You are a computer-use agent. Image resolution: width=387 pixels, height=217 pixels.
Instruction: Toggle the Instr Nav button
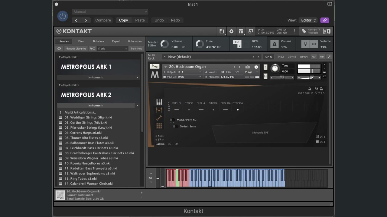(136, 49)
